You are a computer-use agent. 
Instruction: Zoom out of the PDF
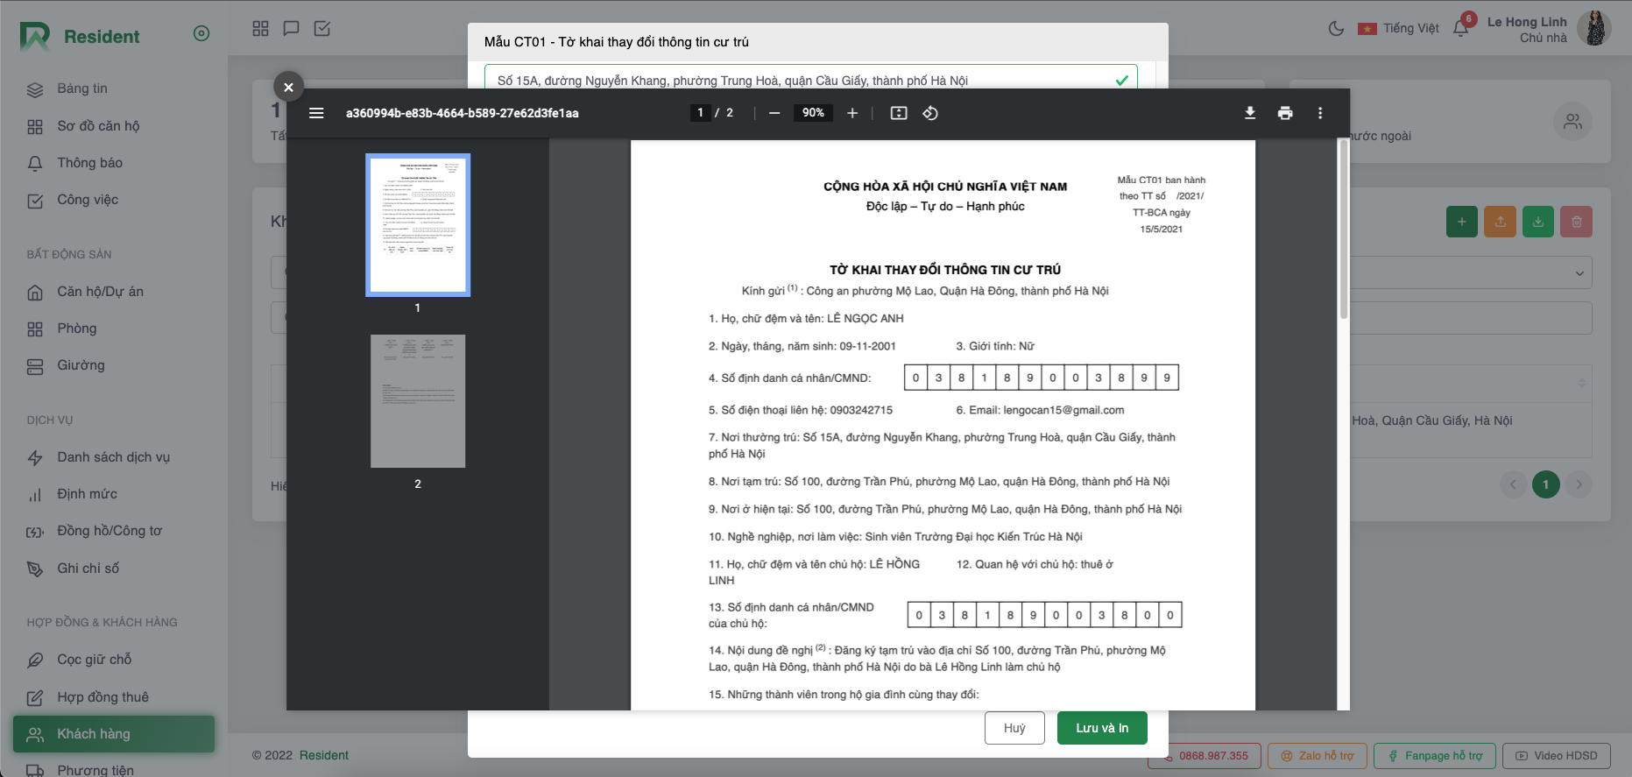click(x=774, y=113)
